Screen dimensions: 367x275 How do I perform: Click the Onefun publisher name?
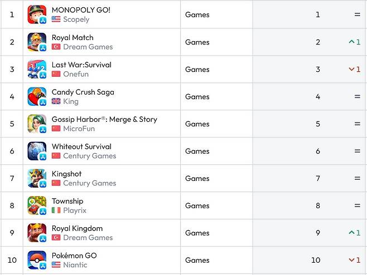(76, 74)
